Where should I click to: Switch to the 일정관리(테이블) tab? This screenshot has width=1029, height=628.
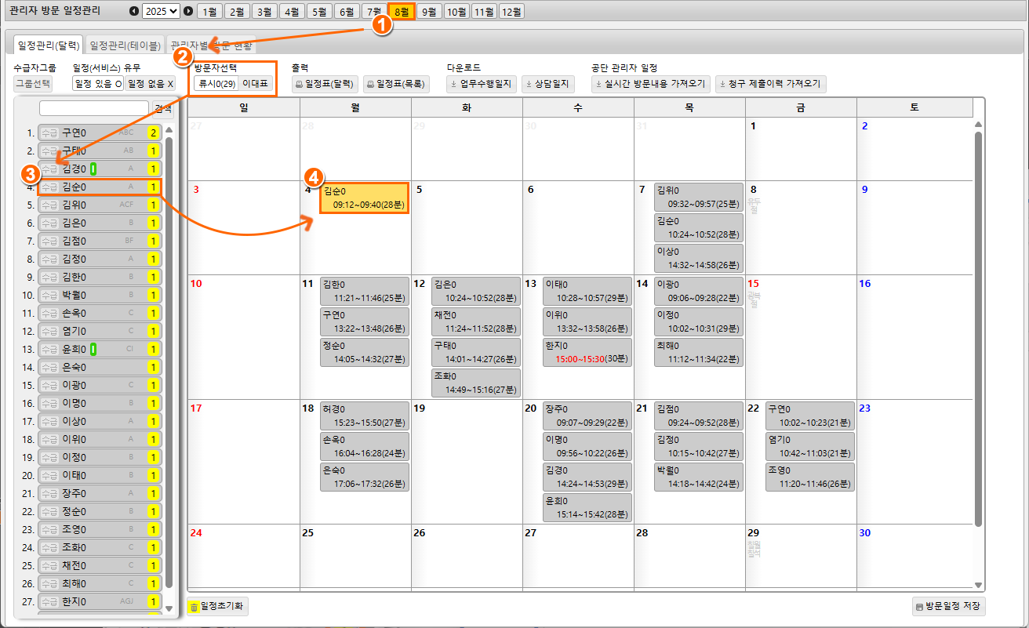tap(125, 45)
